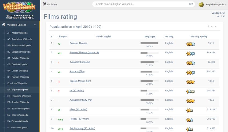Select EO - Esperanto Wikipedia

(19, 96)
